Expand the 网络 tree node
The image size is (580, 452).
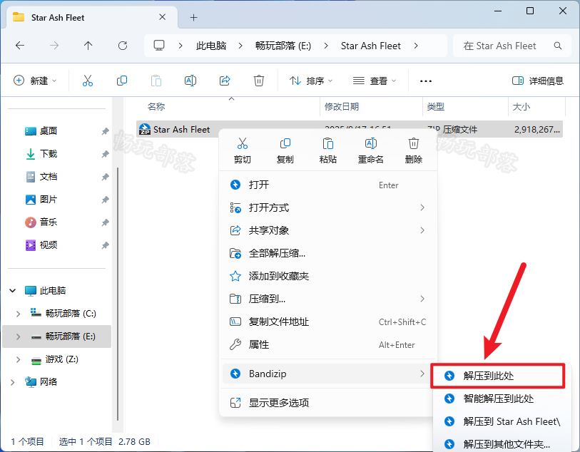13,382
